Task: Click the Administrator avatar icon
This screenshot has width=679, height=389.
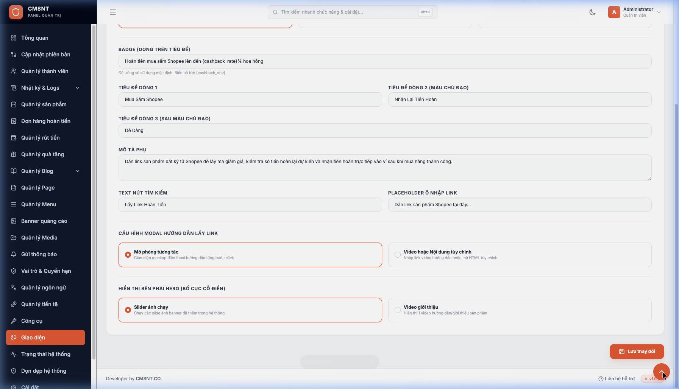Action: (614, 12)
